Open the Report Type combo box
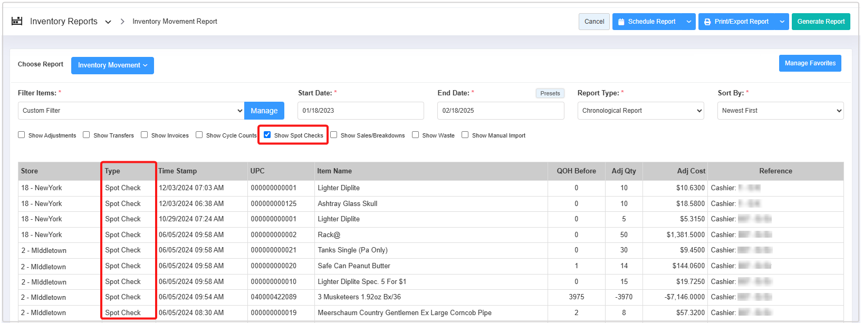Image resolution: width=863 pixels, height=323 pixels. click(640, 111)
